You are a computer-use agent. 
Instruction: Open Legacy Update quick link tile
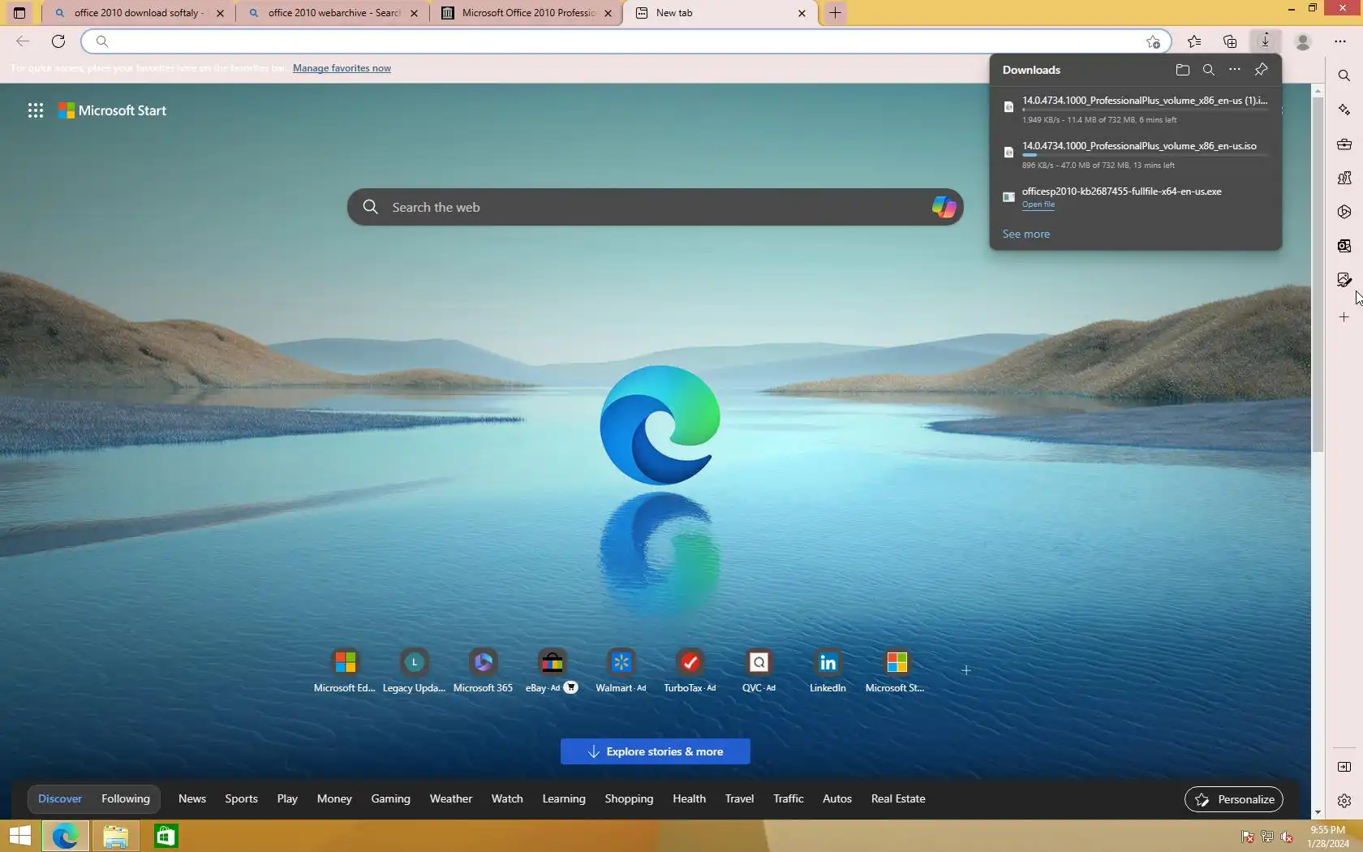pyautogui.click(x=414, y=671)
